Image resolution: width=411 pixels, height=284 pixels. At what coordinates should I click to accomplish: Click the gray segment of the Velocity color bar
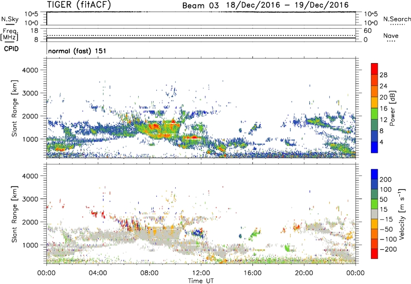[375, 214]
